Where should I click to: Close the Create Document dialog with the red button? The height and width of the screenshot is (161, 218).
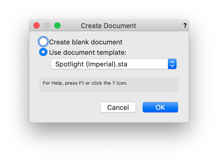(x=37, y=25)
